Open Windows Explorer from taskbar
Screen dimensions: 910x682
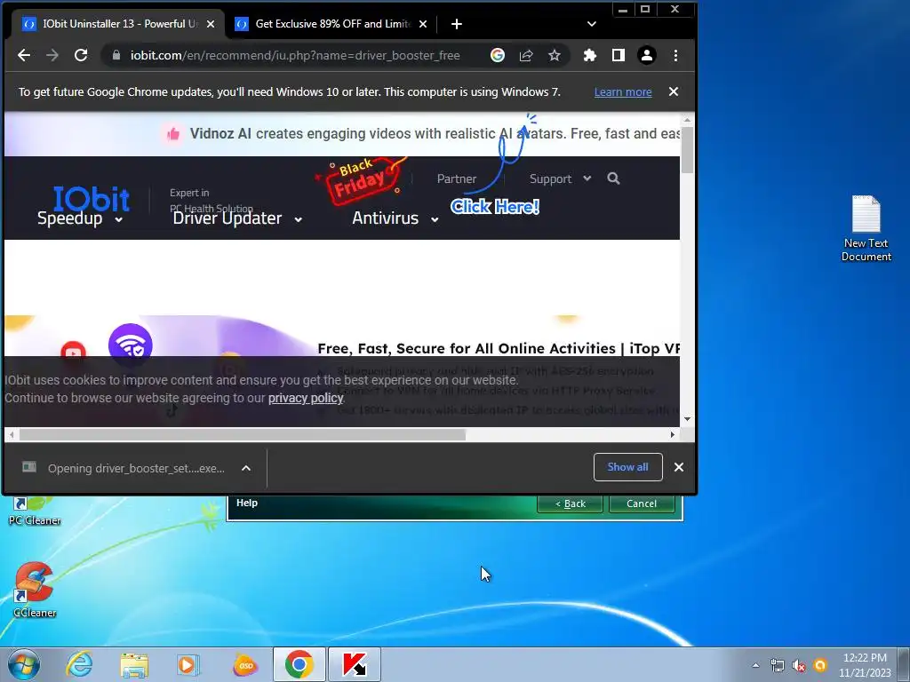134,664
